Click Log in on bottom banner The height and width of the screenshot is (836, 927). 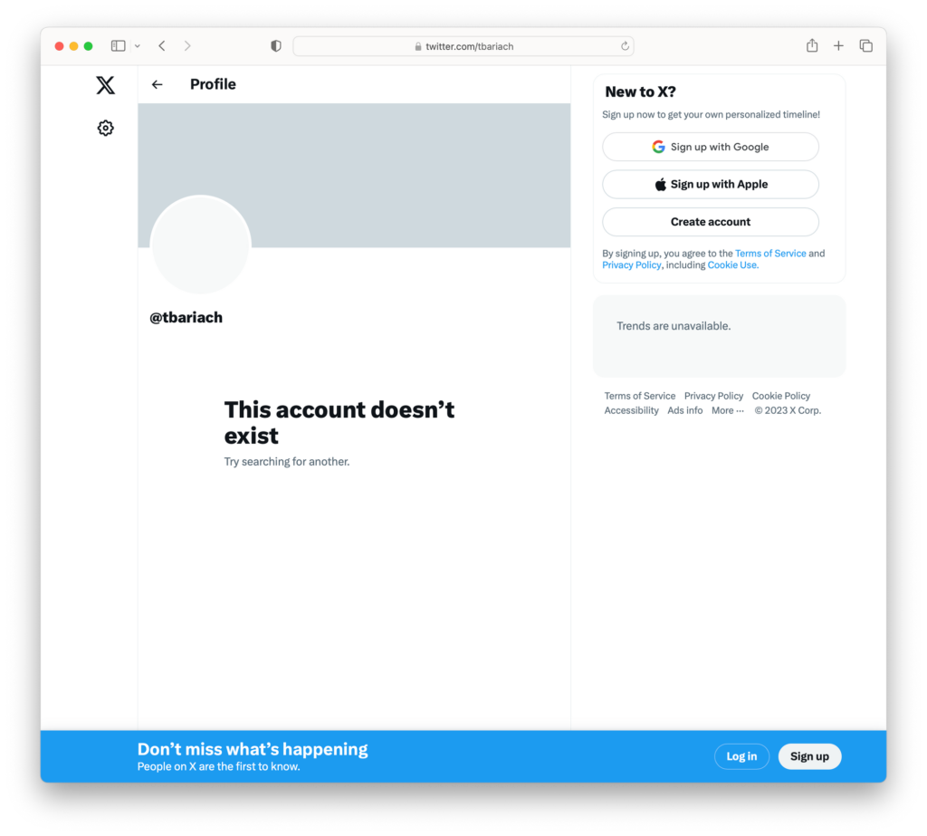[741, 756]
